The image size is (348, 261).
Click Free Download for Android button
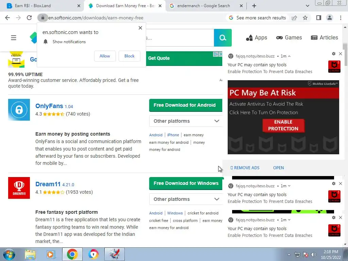click(186, 105)
